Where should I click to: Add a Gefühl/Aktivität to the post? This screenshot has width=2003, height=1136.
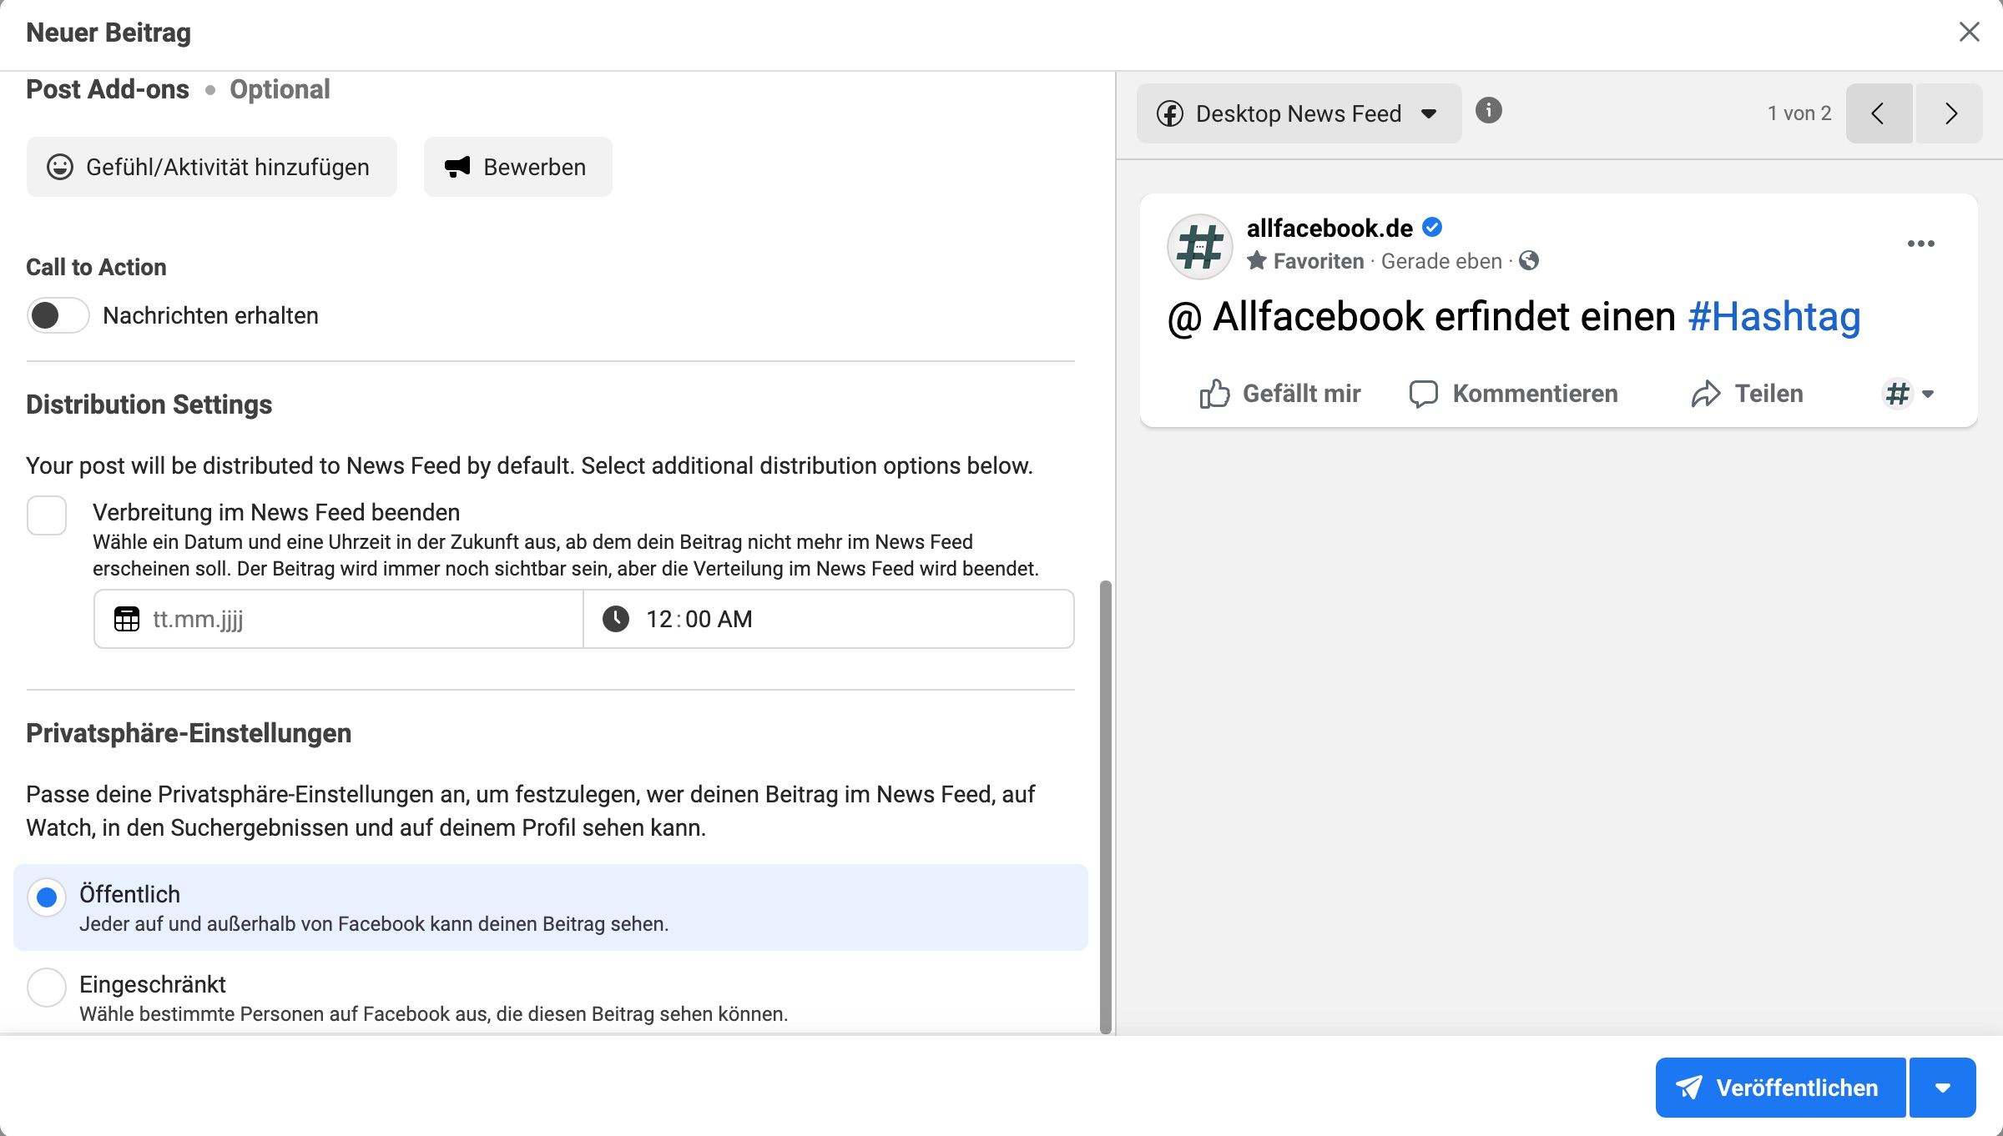[x=212, y=167]
